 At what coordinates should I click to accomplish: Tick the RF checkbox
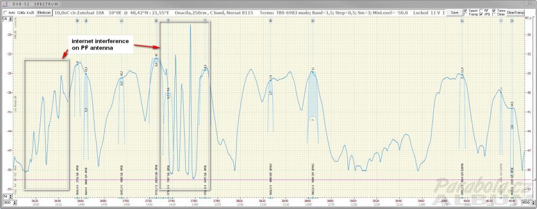[482, 11]
